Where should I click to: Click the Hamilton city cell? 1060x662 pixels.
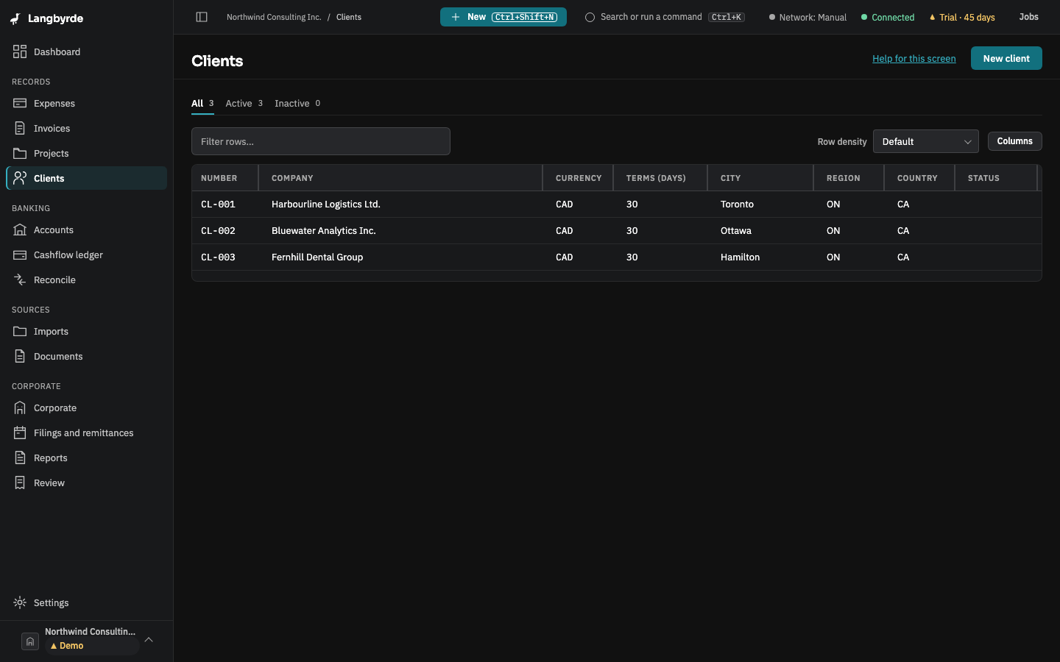[x=740, y=257]
